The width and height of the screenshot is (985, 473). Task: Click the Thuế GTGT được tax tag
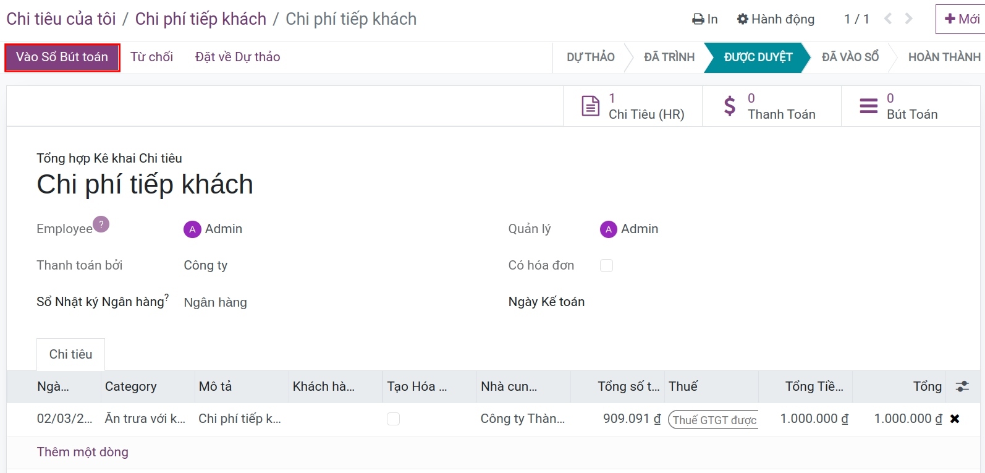pos(714,420)
